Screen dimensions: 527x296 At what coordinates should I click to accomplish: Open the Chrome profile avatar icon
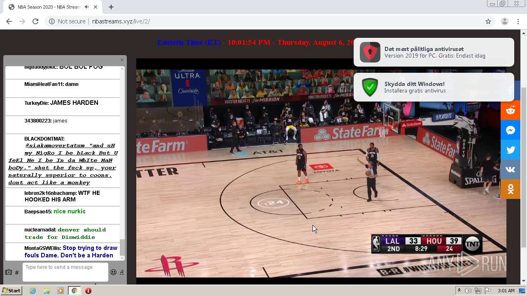[x=504, y=21]
